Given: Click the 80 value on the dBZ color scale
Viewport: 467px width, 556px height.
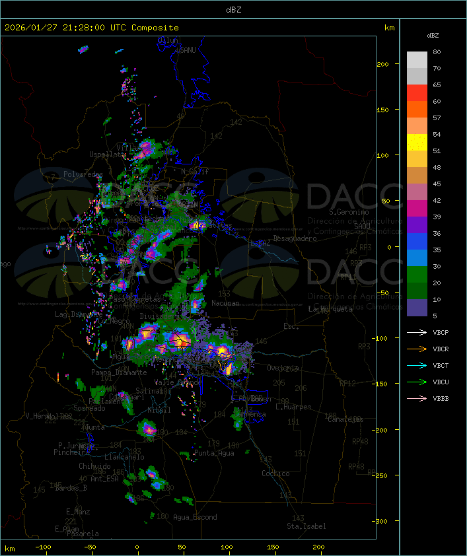Looking at the screenshot, I should [437, 52].
